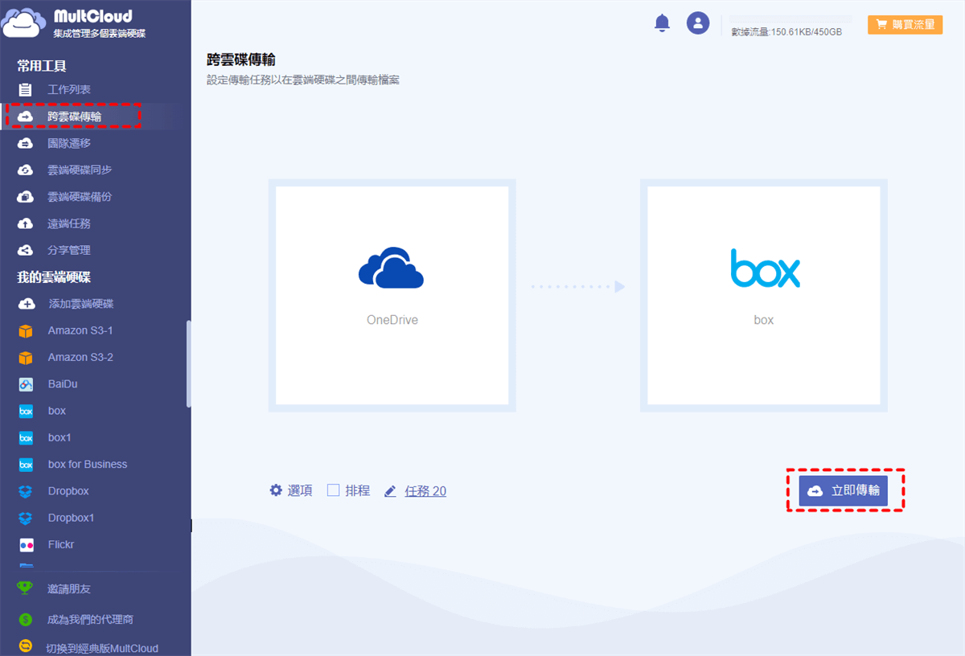Screen dimensions: 965x656
Task: Click the 工作列表 clipboard icon
Action: (x=26, y=89)
